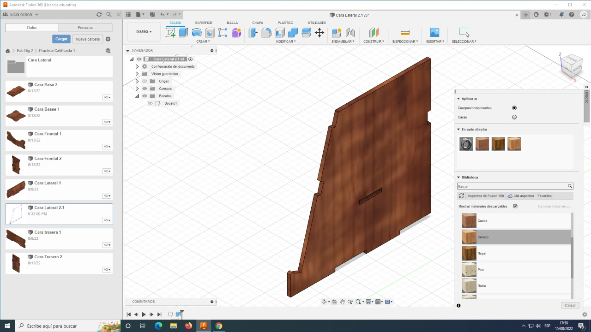Select the Create Sketch tool
Screen dimensions: 591x332
tap(170, 32)
